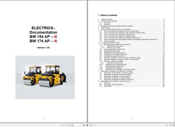Open 'replacing a steering angle sensor?' entry
This screenshot has height=127, width=175.
132,38
